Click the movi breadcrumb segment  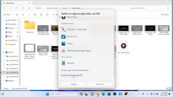[65, 8]
